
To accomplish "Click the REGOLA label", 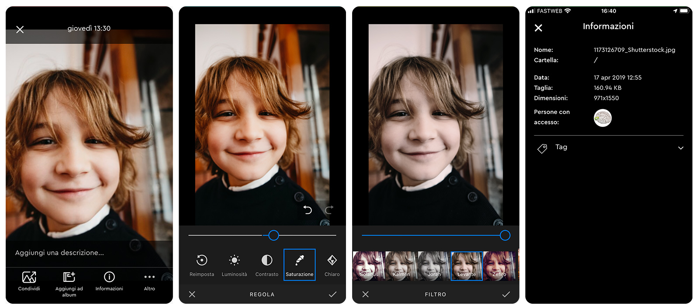I will pyautogui.click(x=262, y=294).
